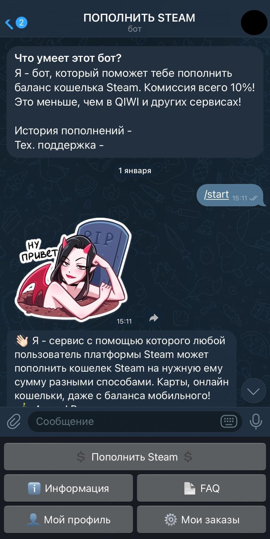Open the bot profile avatar
The image size is (270, 539).
(254, 23)
